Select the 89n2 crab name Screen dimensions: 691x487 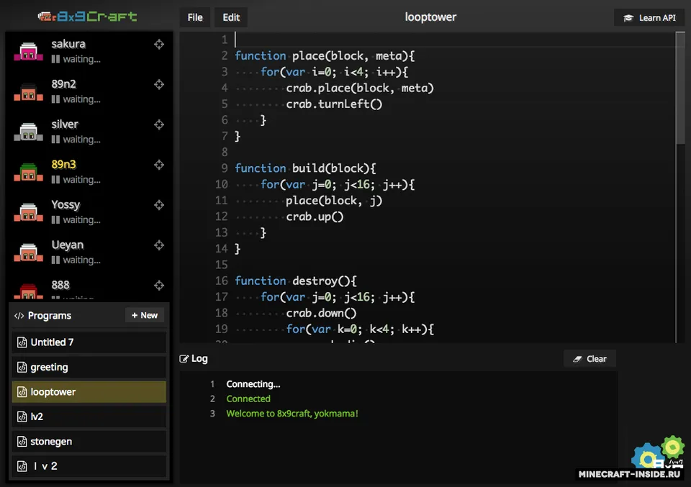coord(63,84)
